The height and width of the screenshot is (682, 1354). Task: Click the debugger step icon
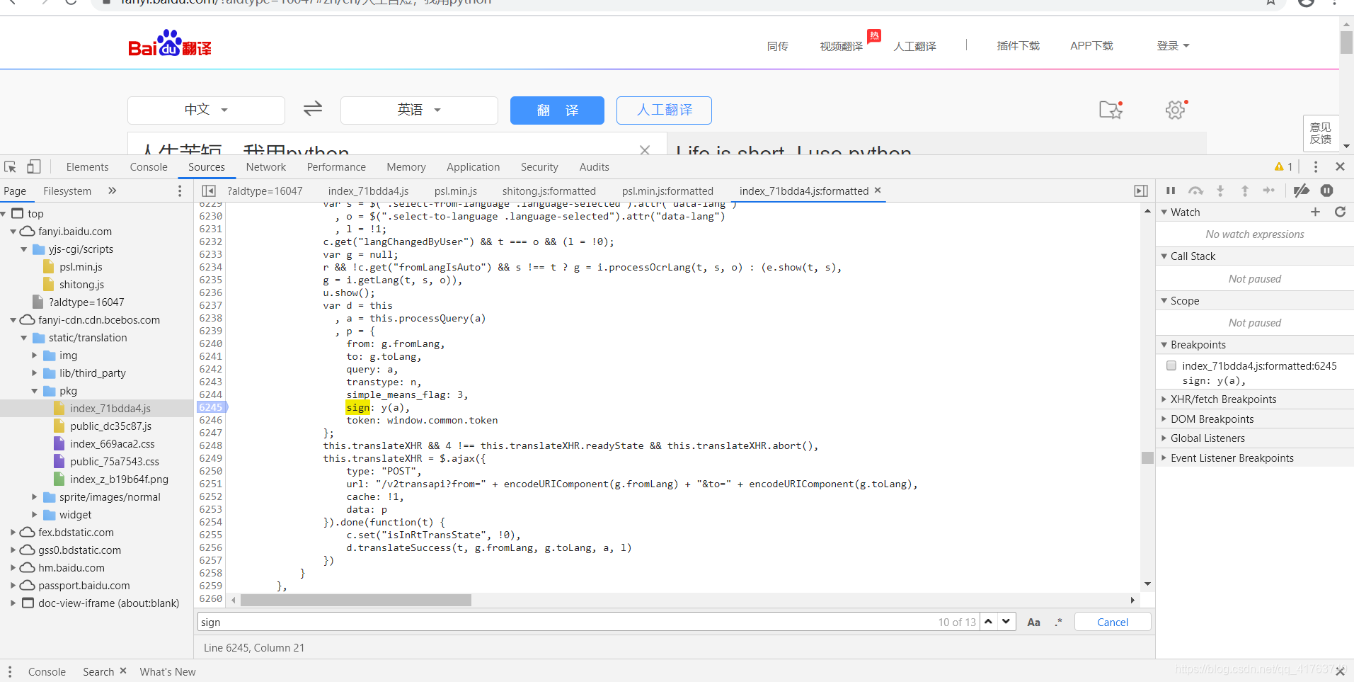[x=1269, y=191]
